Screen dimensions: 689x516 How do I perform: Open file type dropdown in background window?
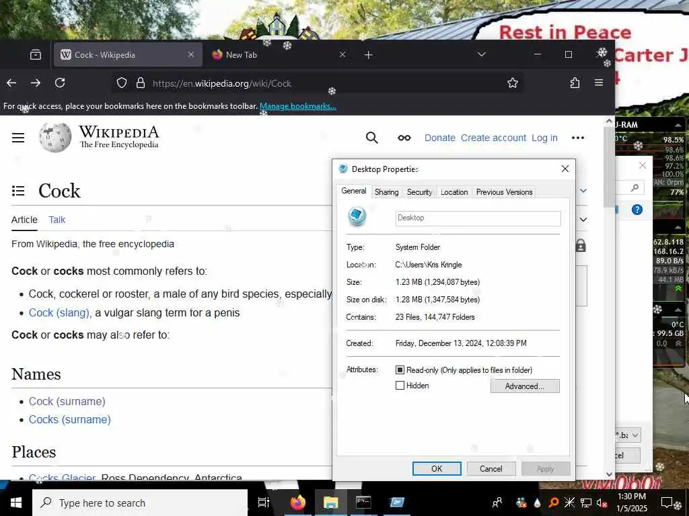click(635, 435)
